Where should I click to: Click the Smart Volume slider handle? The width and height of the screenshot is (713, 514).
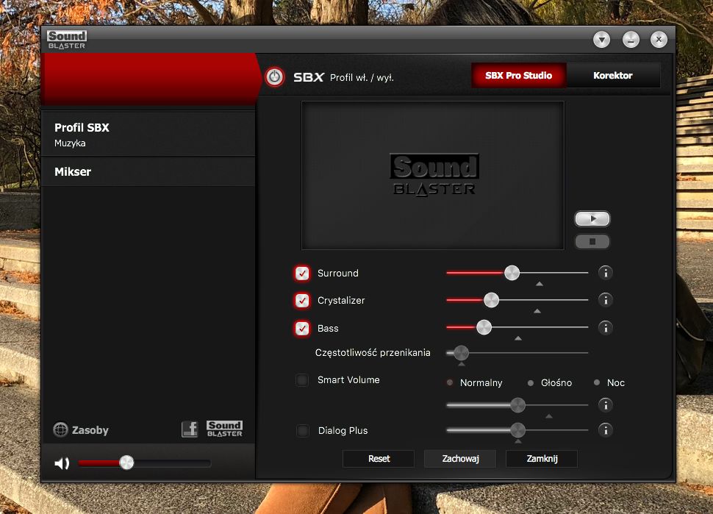tap(517, 405)
